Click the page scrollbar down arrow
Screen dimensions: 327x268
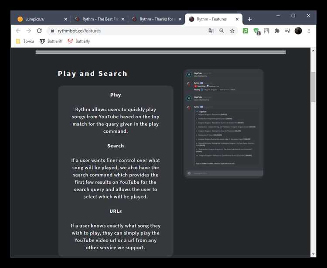(313, 254)
